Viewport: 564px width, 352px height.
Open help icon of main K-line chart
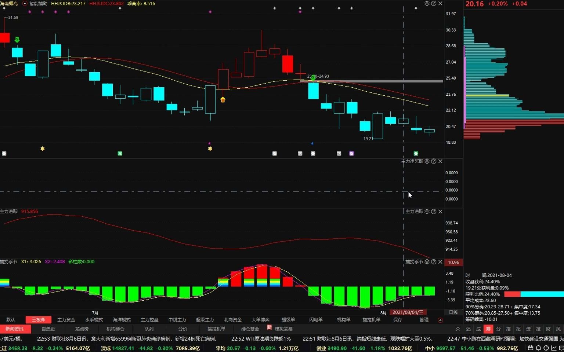tap(434, 3)
